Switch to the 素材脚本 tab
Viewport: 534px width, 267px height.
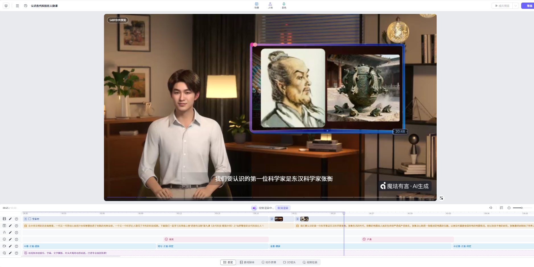point(247,262)
